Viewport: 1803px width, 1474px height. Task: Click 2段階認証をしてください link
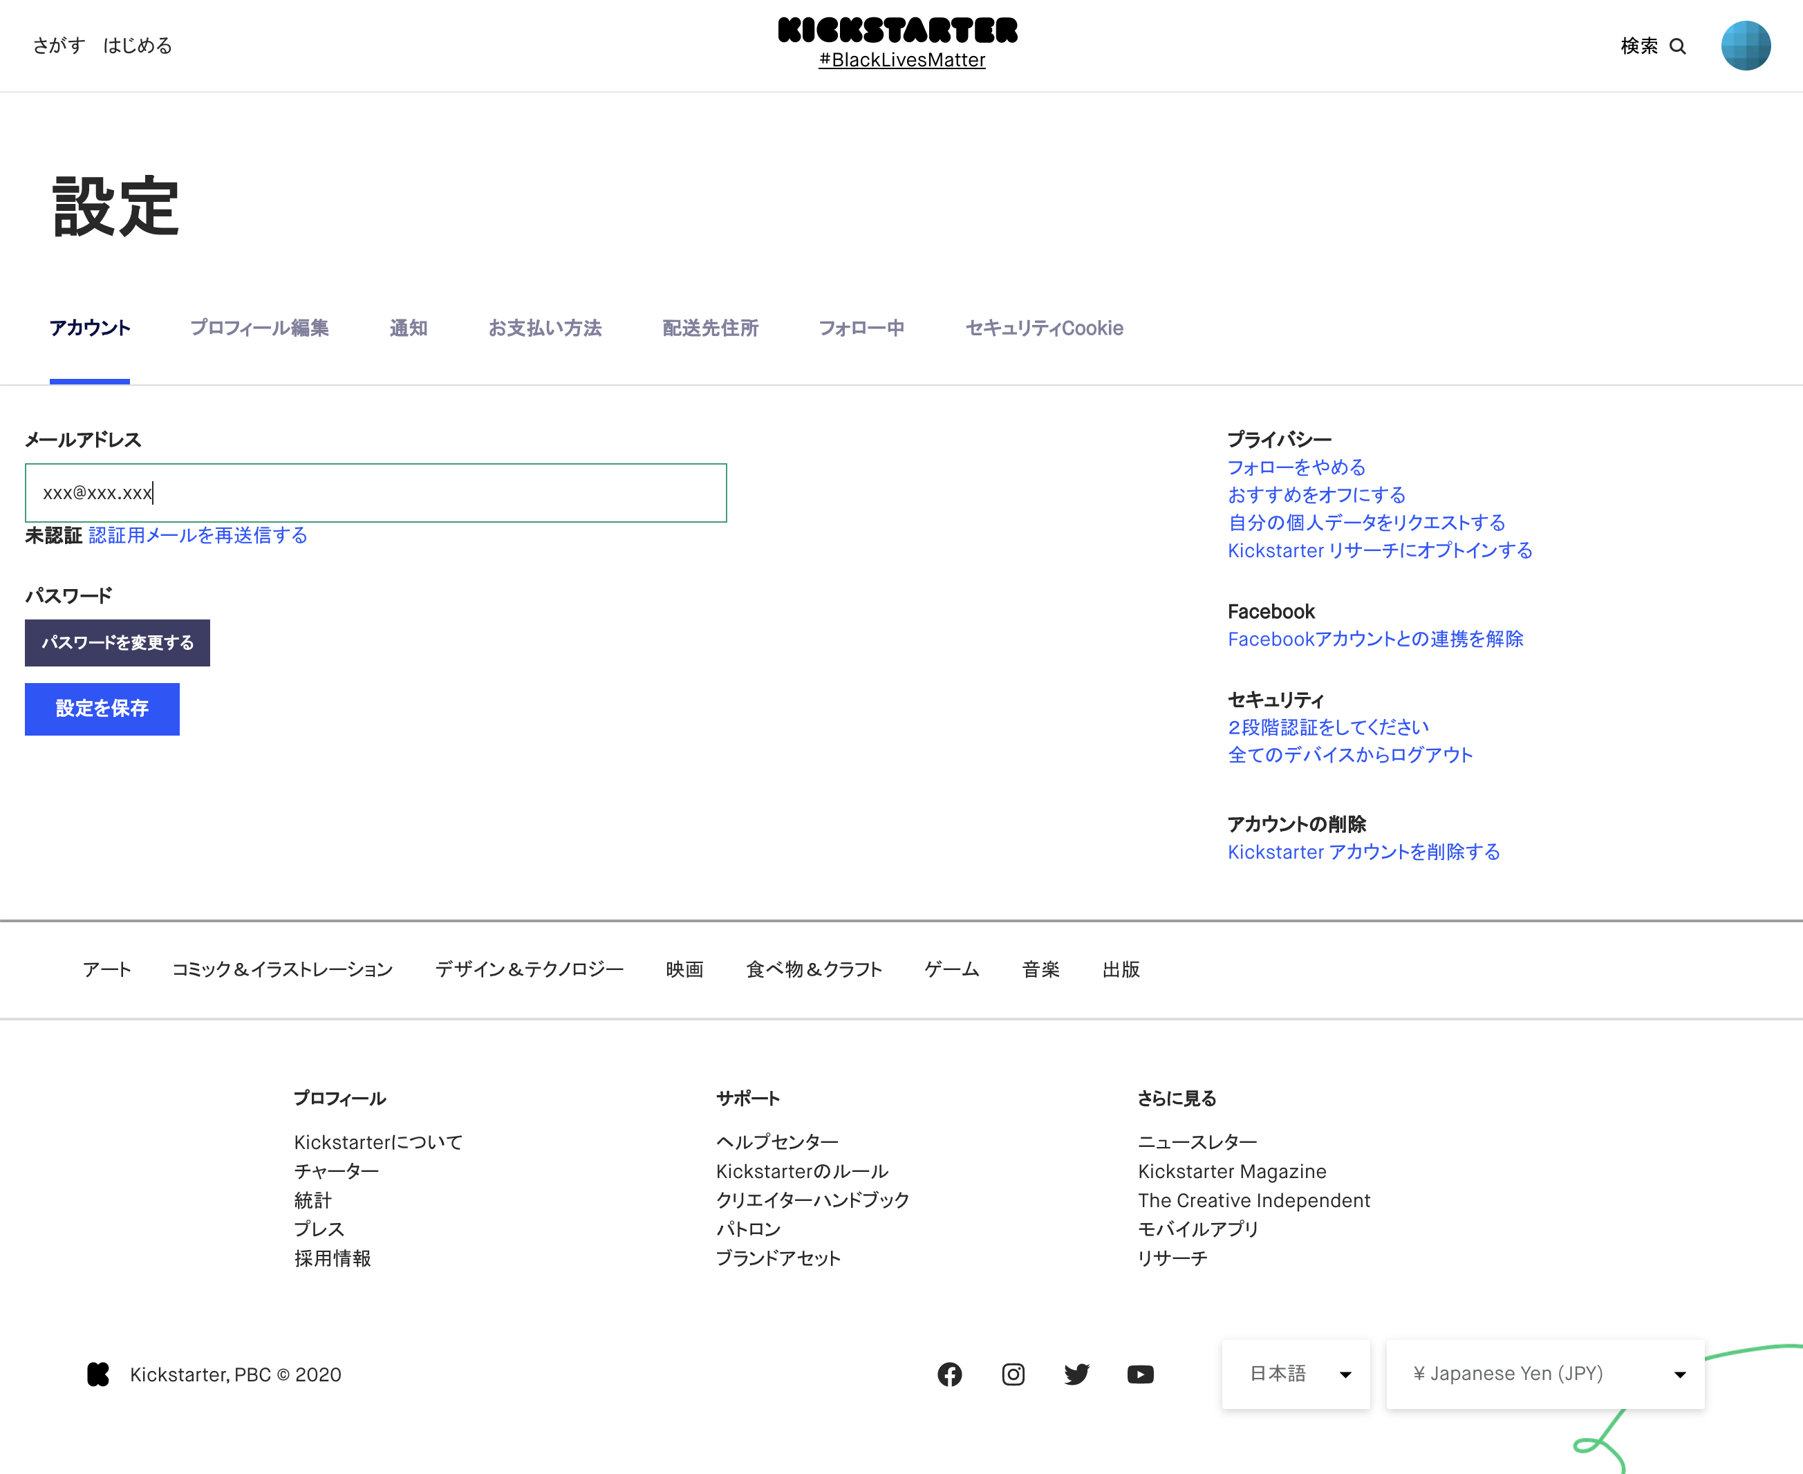pos(1329,727)
